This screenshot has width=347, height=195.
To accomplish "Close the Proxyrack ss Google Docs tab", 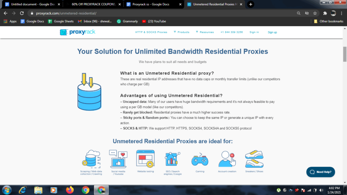I will 180,4.
